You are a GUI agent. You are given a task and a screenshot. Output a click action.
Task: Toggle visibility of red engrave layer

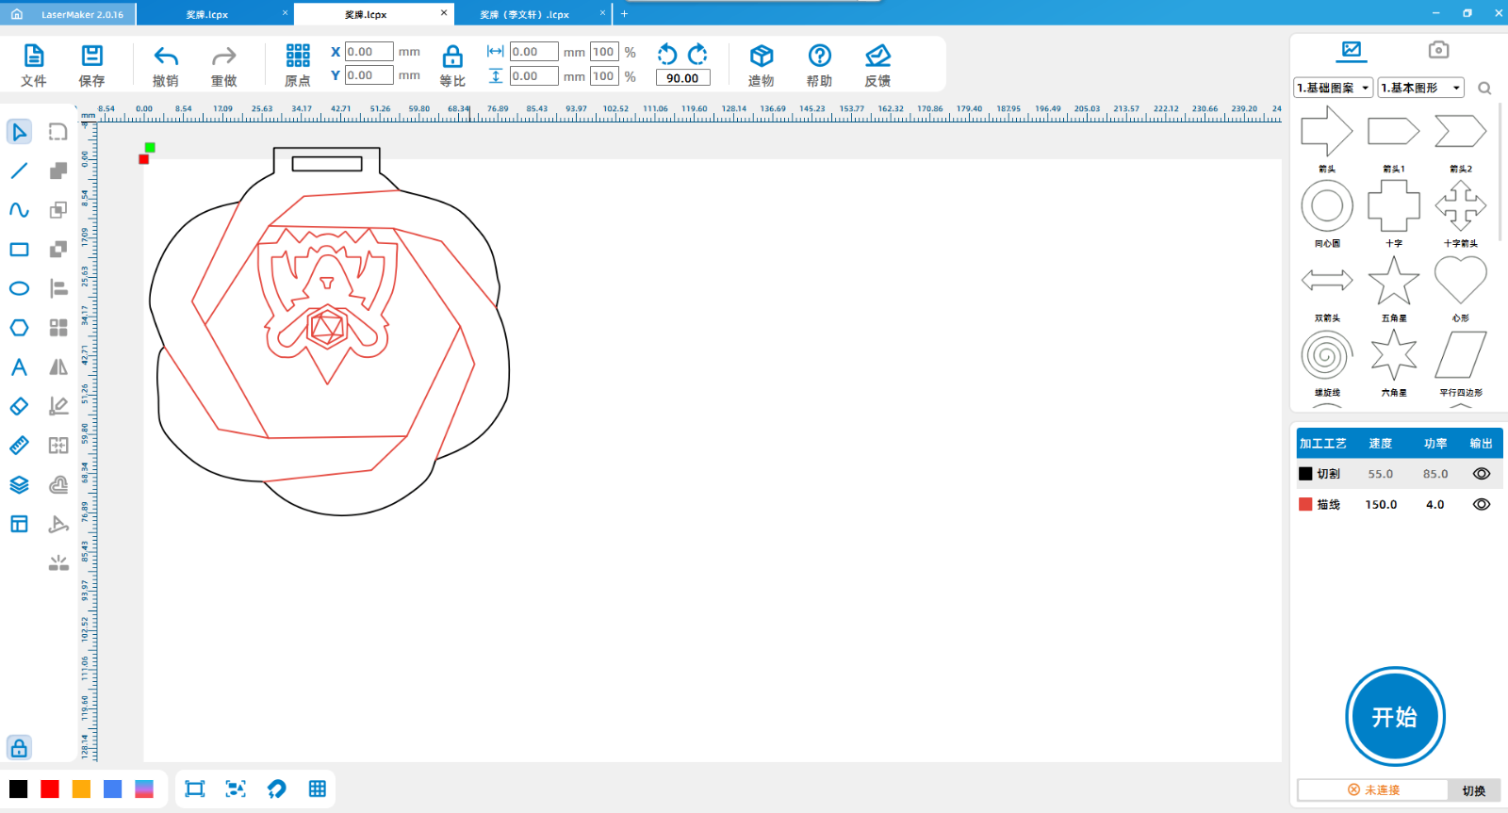coord(1481,505)
